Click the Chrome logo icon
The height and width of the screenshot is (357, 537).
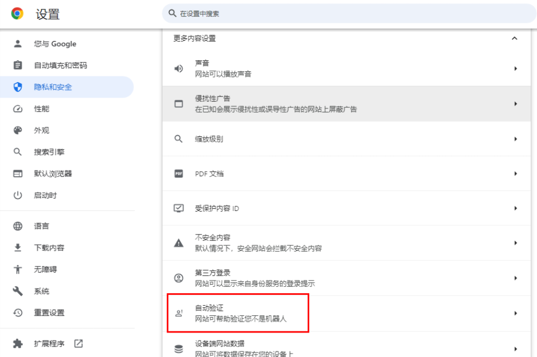17,14
